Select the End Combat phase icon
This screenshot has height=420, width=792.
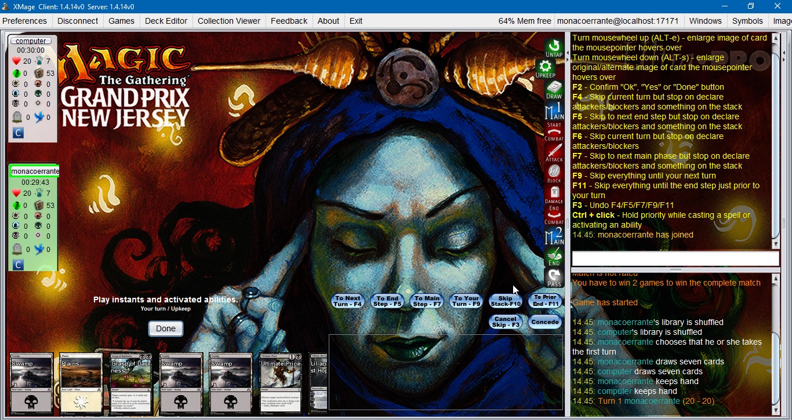[x=554, y=216]
